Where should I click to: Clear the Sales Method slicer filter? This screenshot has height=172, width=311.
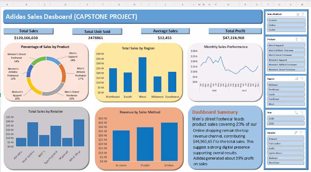click(302, 14)
